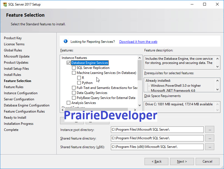Click the Features list scrollbar down arrow

pyautogui.click(x=140, y=105)
